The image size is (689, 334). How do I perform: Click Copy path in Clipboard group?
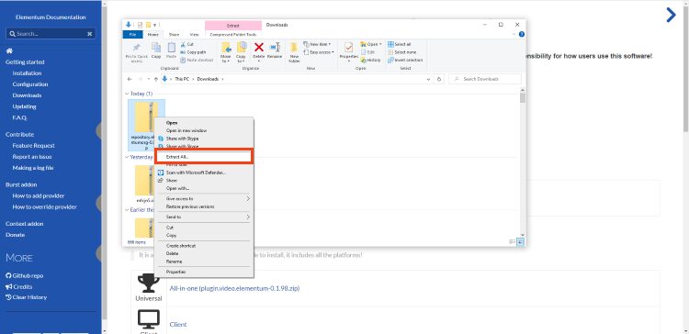coord(193,52)
